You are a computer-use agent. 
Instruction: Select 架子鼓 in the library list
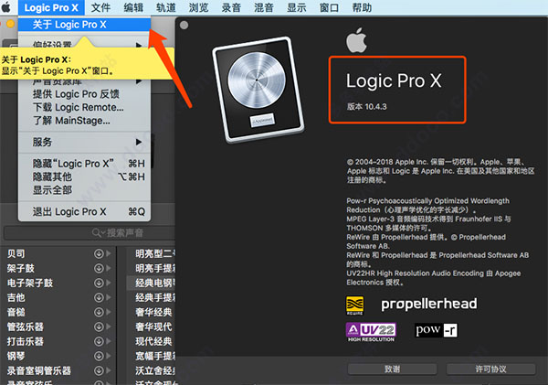21,268
